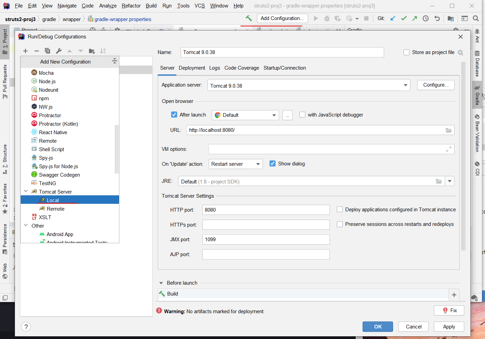
Task: Open the VCS menu
Action: click(x=200, y=6)
